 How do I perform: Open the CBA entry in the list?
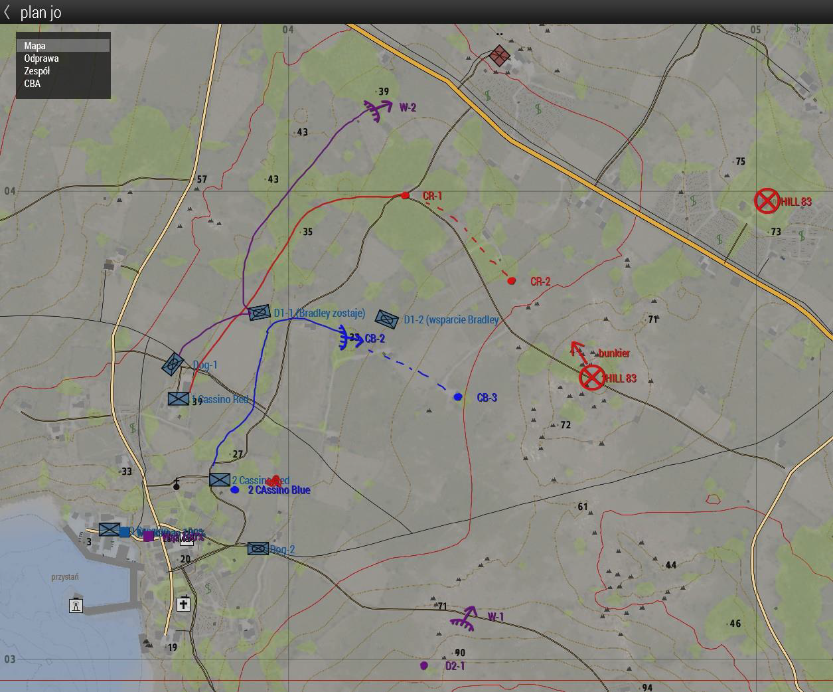coord(33,84)
